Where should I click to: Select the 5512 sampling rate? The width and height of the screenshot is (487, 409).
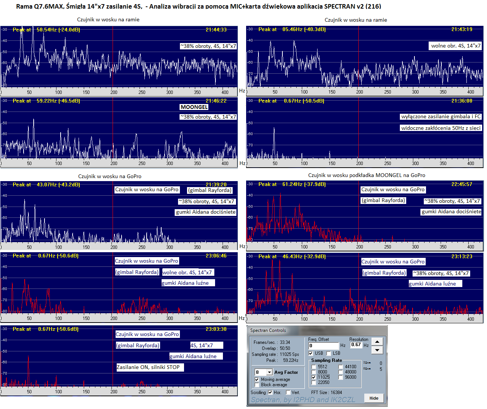coord(314,367)
